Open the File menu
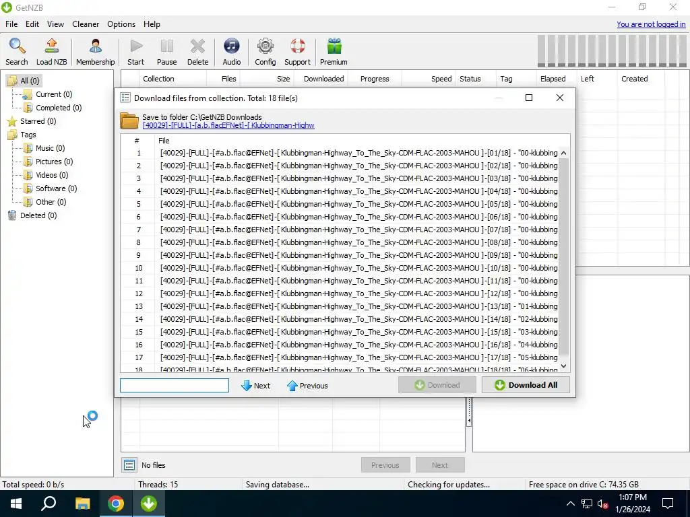The width and height of the screenshot is (690, 517). tap(11, 24)
